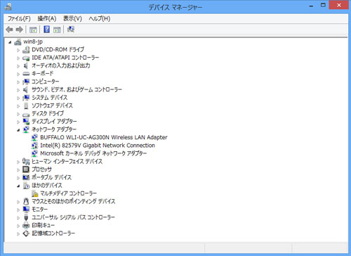Click the win8-jp computer root icon
Viewport: 351px width, 256px height.
coord(18,42)
